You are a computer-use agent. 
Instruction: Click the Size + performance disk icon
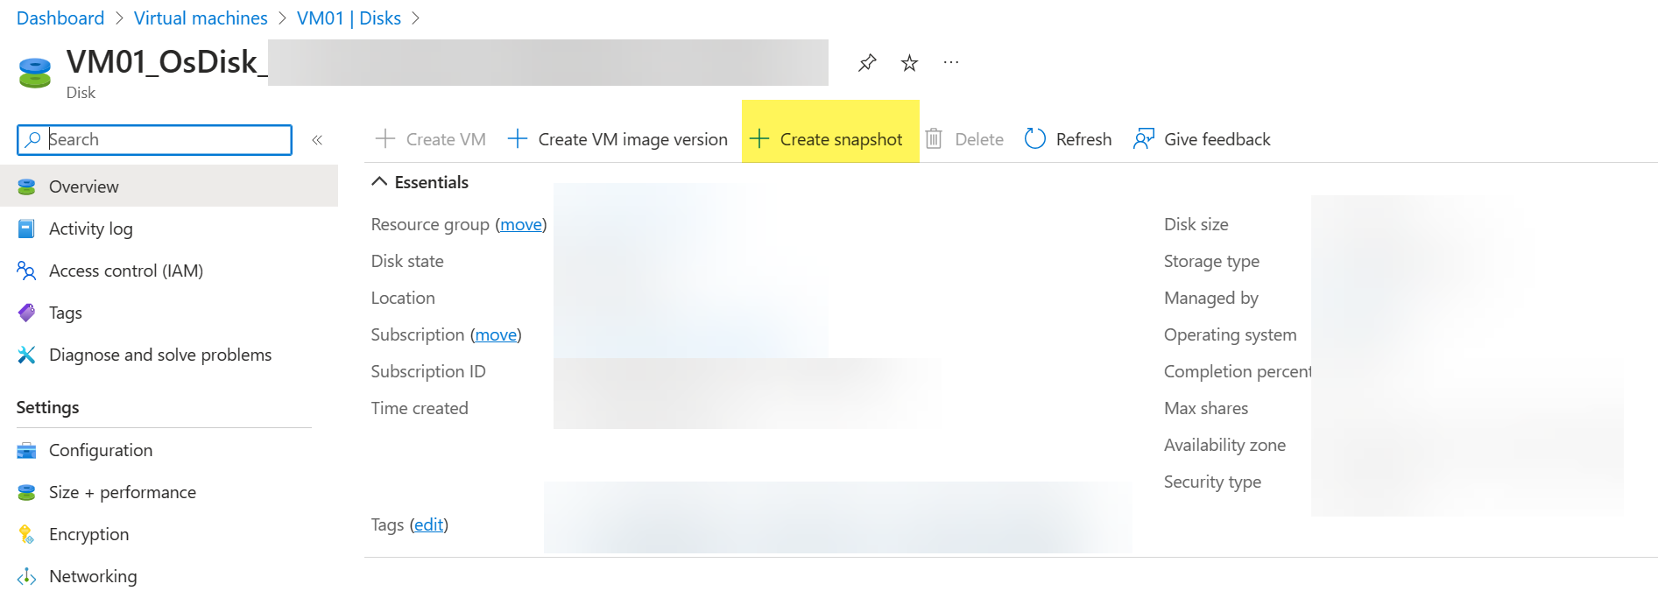[26, 492]
